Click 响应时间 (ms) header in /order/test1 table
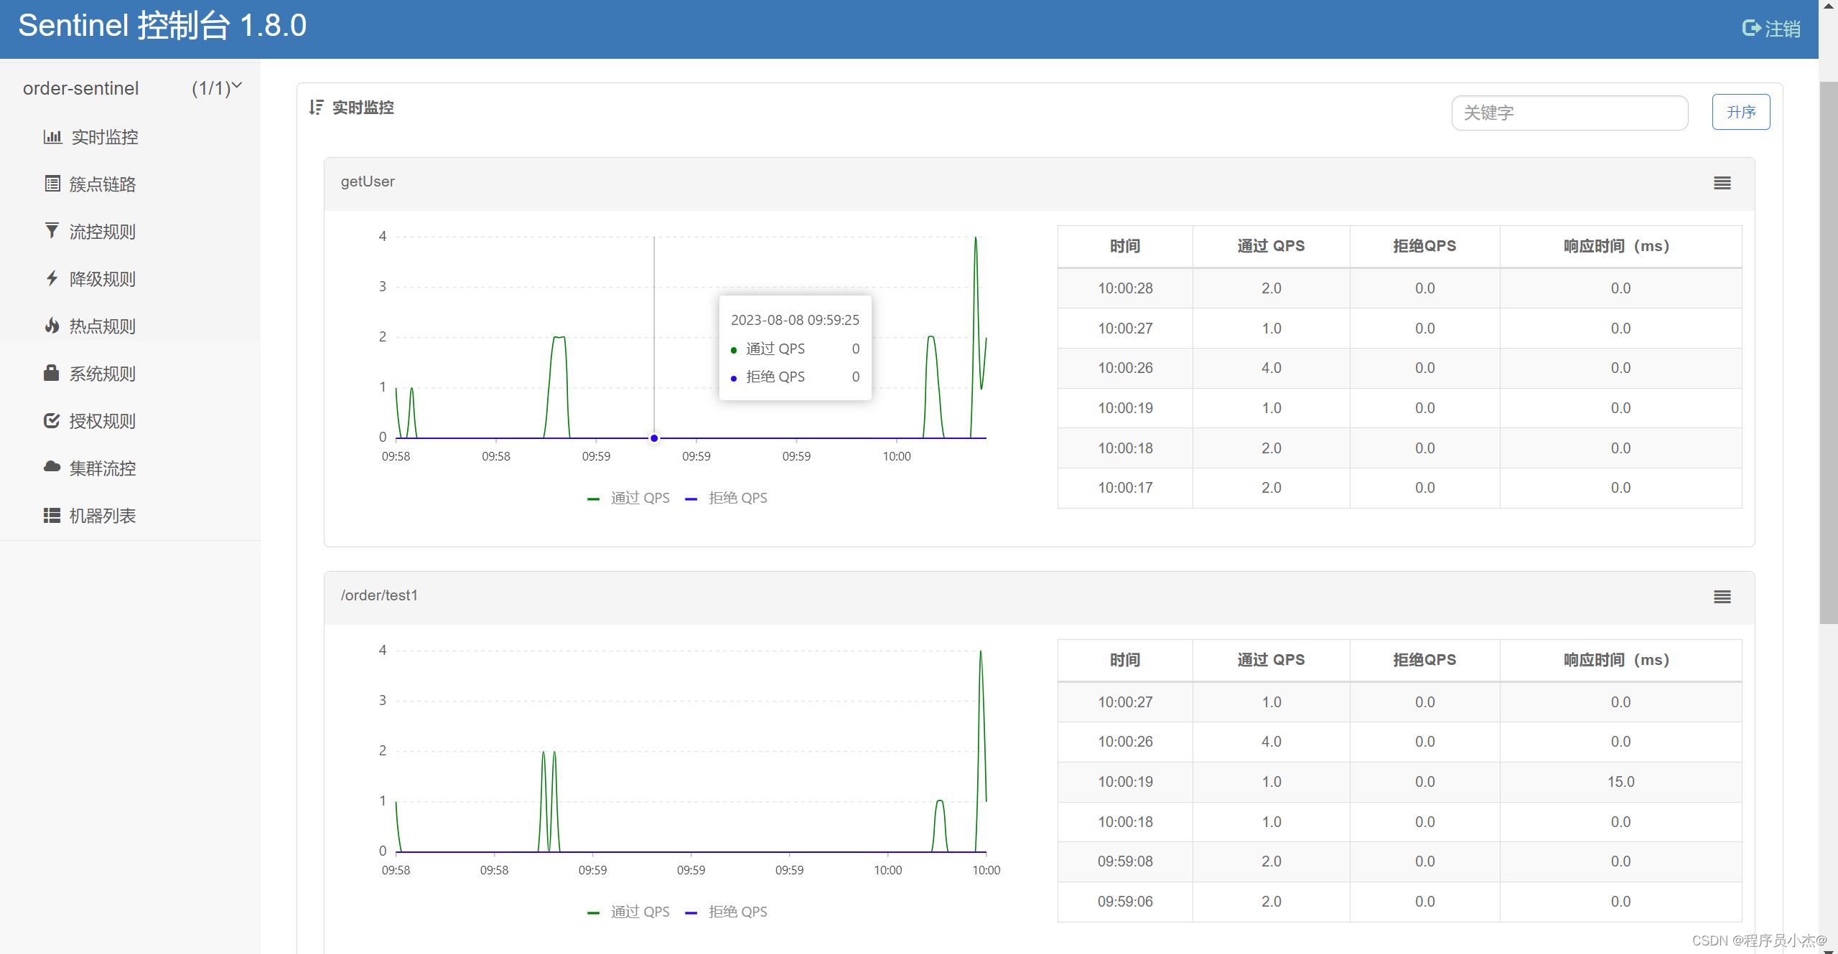Viewport: 1838px width, 954px height. pyautogui.click(x=1620, y=660)
